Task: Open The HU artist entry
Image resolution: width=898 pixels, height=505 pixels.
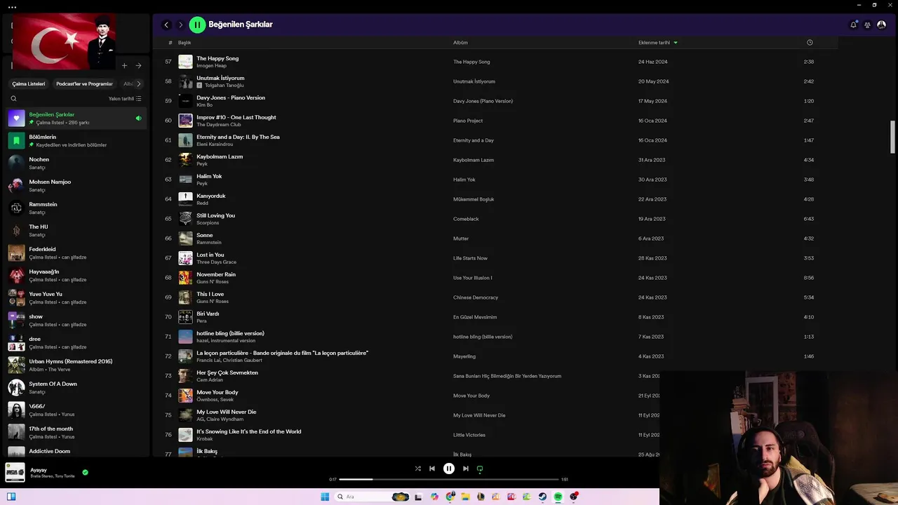Action: point(76,231)
